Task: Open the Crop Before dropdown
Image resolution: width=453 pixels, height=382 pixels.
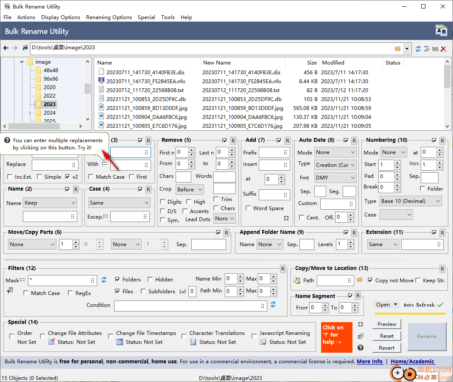Action: [x=190, y=189]
